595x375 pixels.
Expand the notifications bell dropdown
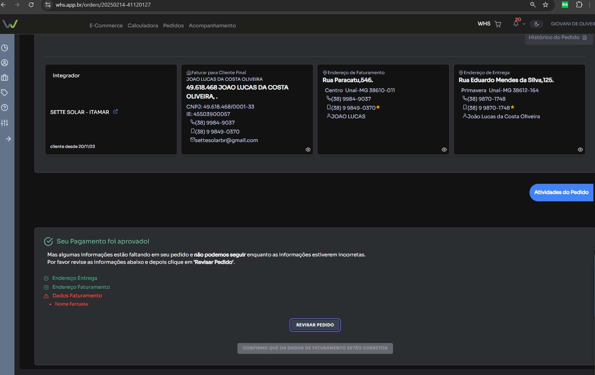point(518,24)
